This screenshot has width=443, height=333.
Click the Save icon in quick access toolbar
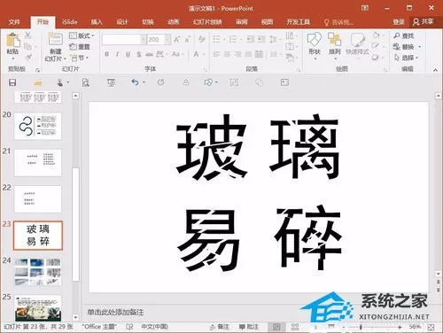click(x=12, y=82)
